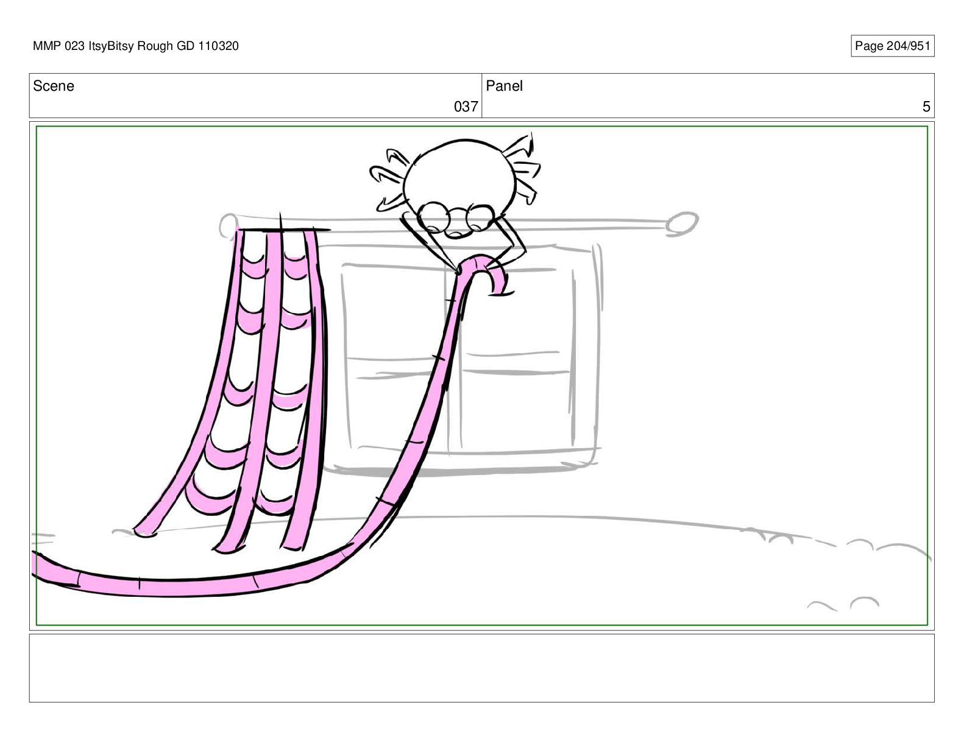Click the Panel label
Image resolution: width=964 pixels, height=746 pixels.
pyautogui.click(x=504, y=86)
